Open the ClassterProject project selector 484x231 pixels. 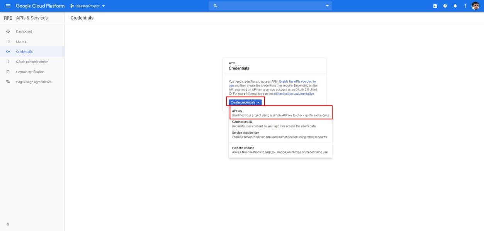tap(88, 6)
